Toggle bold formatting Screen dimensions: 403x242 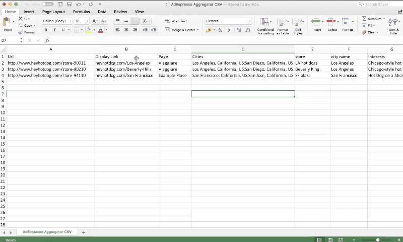coord(46,30)
